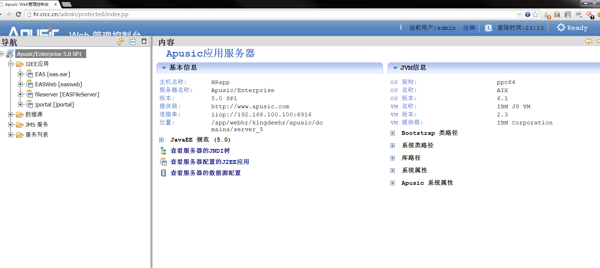Open the Java extension icon in browser toolbar

pos(547,15)
